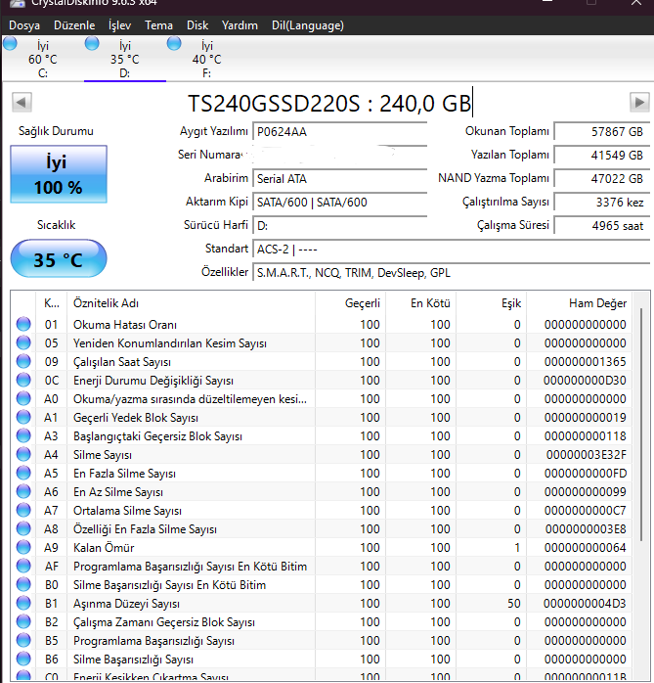The image size is (654, 683).
Task: Go to next disk with right arrow
Action: coord(639,103)
